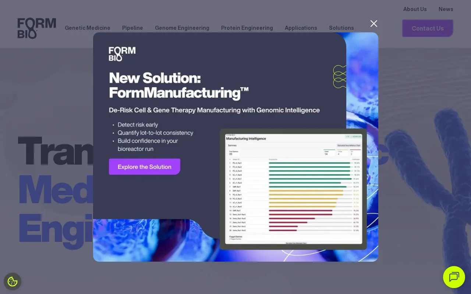Click the 'New Solution: FormManufacturing' headline

pyautogui.click(x=179, y=85)
